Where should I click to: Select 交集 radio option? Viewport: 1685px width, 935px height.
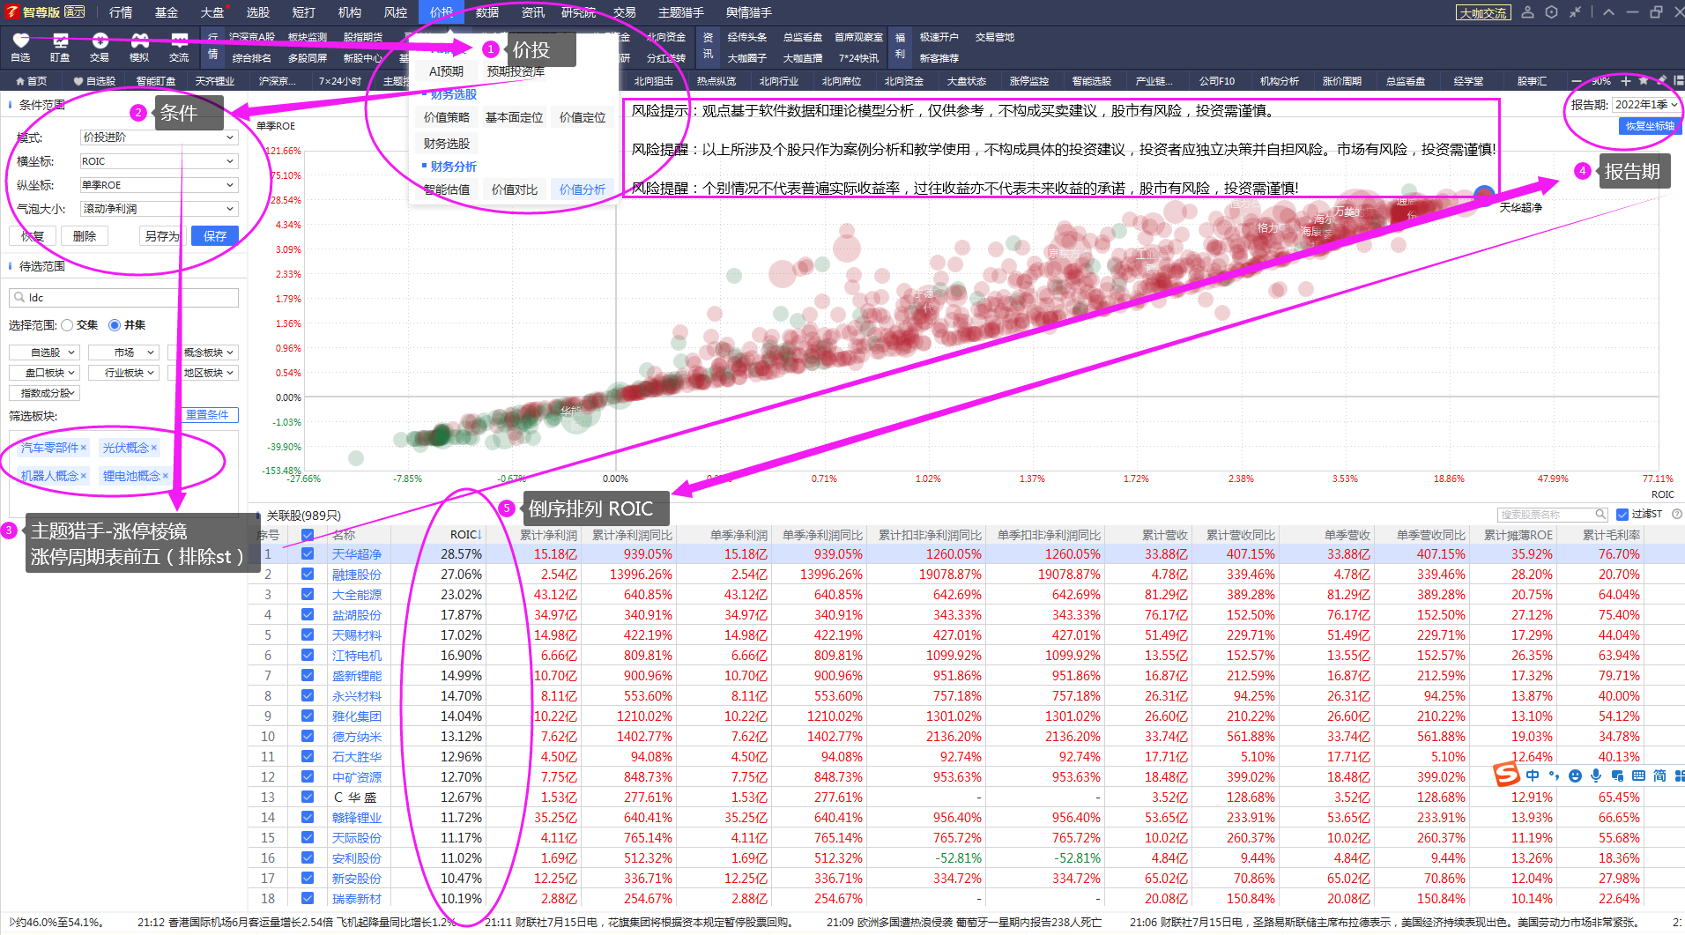[67, 325]
